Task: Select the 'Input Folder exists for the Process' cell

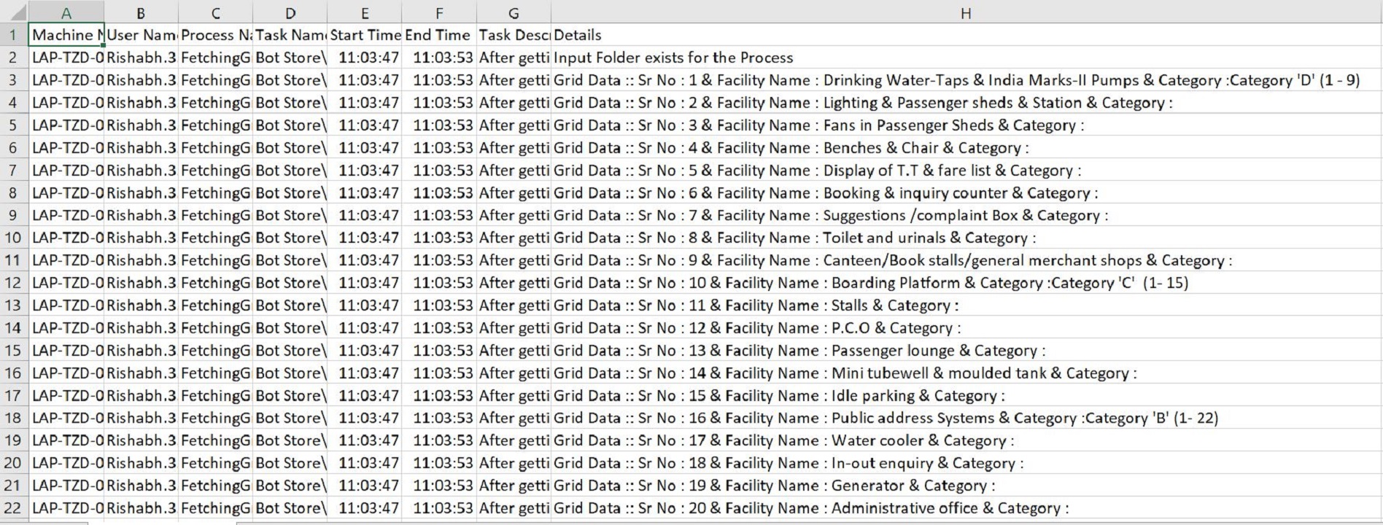Action: (966, 58)
